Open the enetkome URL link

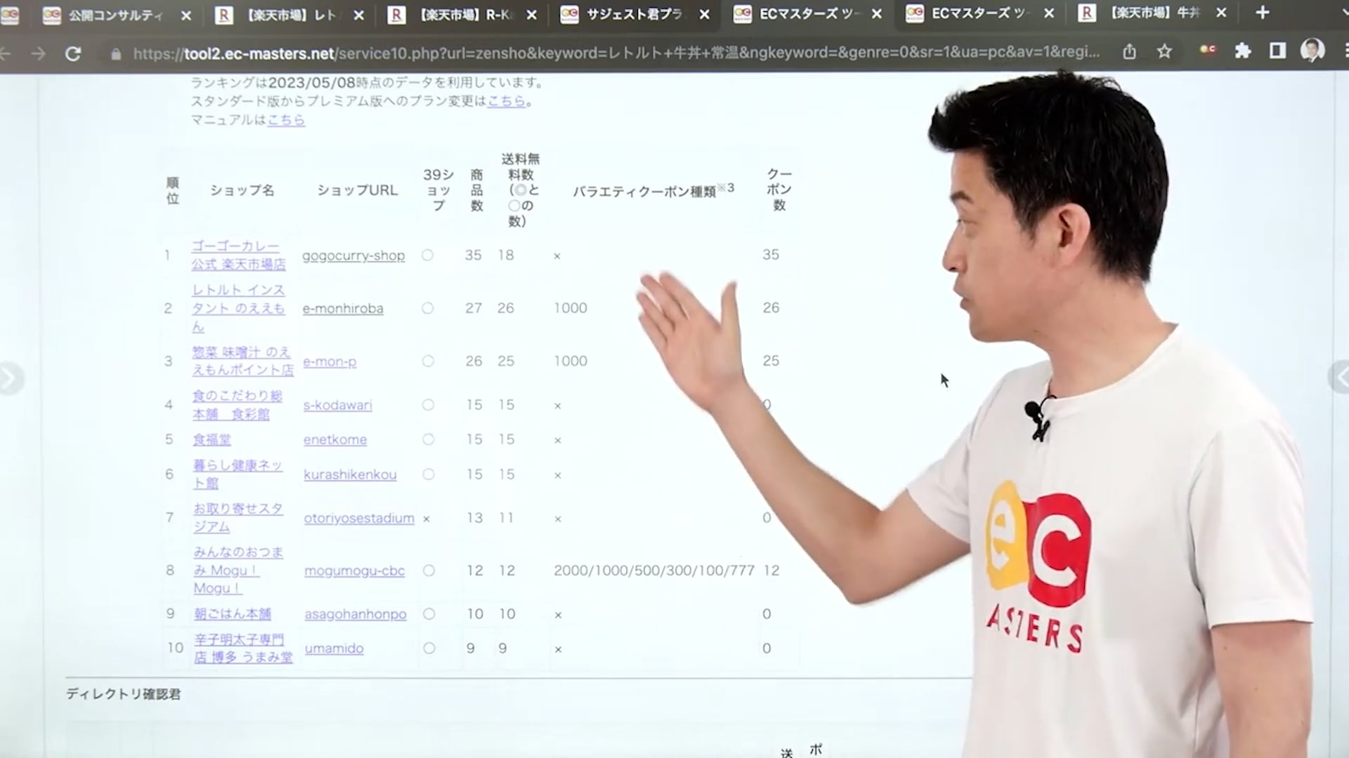click(x=335, y=439)
